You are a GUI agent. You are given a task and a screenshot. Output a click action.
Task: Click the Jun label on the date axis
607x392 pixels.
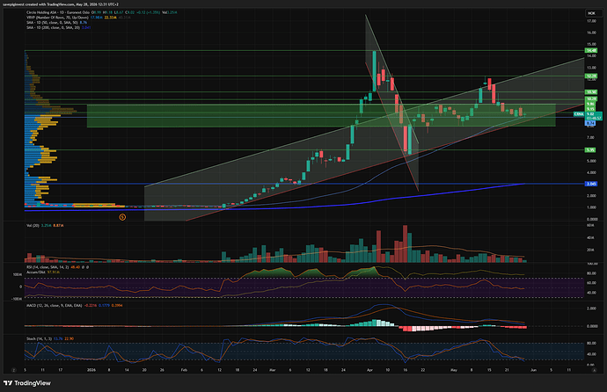point(533,370)
